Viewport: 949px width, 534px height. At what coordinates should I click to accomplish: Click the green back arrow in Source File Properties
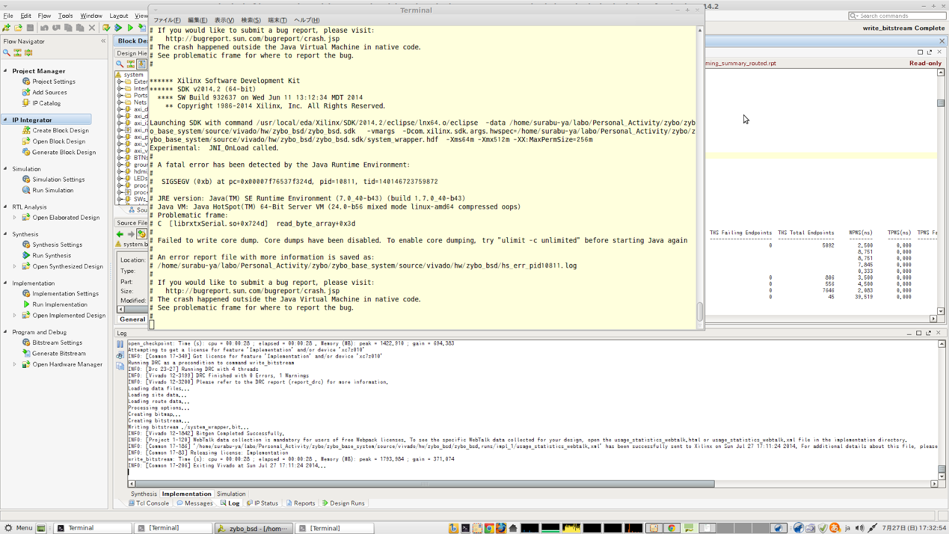pos(120,234)
